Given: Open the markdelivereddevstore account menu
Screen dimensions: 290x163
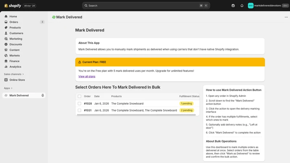Looking at the screenshot, I should (268, 5).
